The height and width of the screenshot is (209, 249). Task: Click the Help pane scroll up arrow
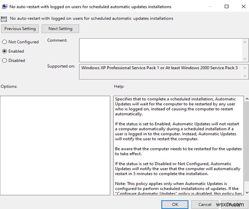[247, 99]
